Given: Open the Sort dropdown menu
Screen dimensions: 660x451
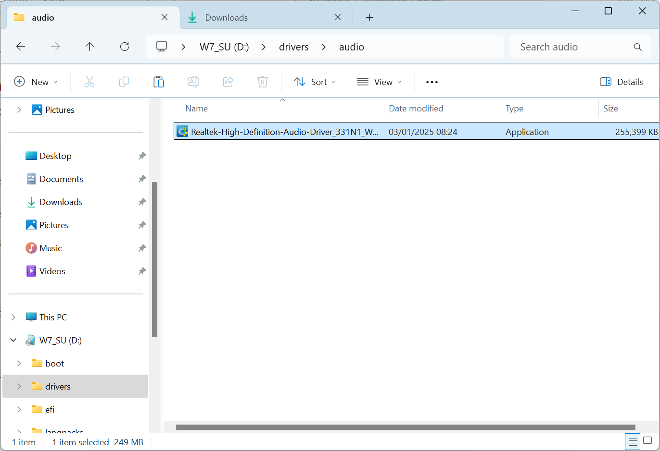Looking at the screenshot, I should (315, 82).
